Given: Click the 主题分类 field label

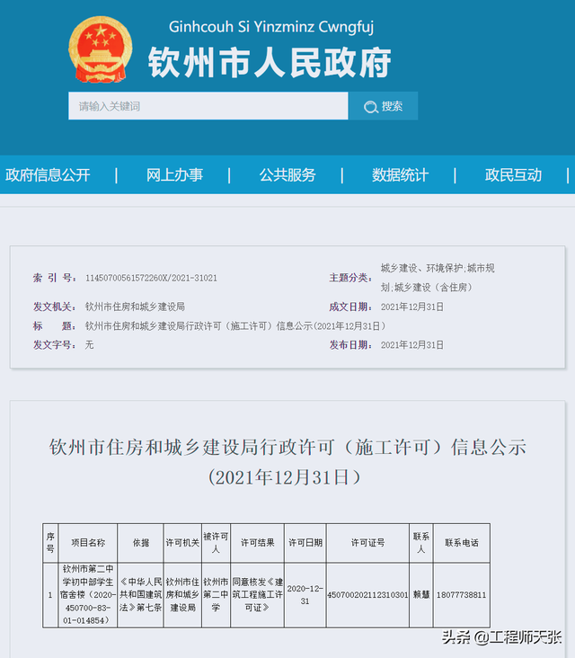Looking at the screenshot, I should 350,278.
